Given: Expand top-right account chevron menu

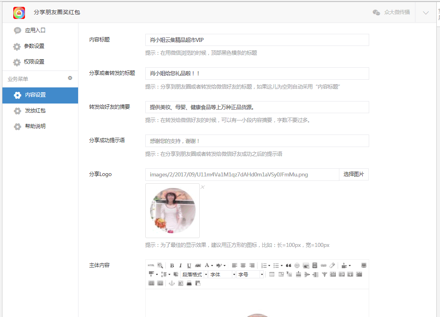Looking at the screenshot, I should pyautogui.click(x=426, y=12).
